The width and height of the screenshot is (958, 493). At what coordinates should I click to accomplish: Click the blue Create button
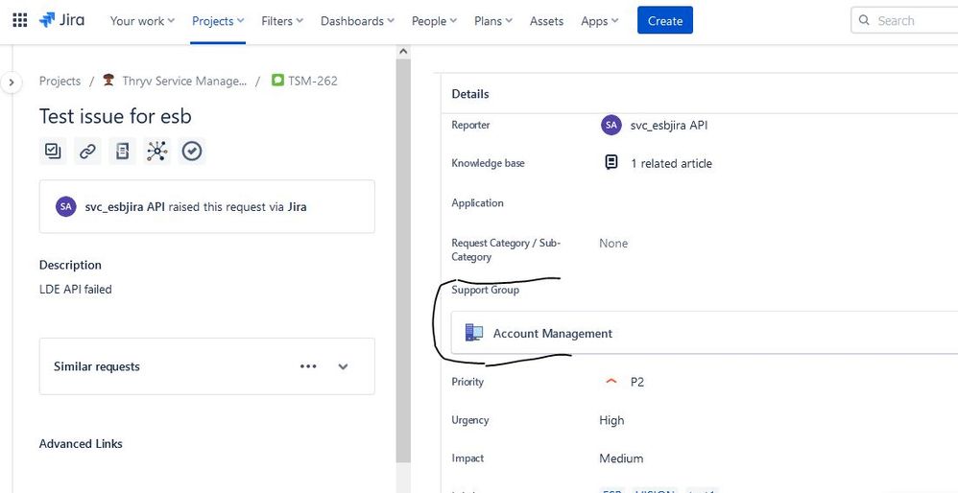click(664, 20)
